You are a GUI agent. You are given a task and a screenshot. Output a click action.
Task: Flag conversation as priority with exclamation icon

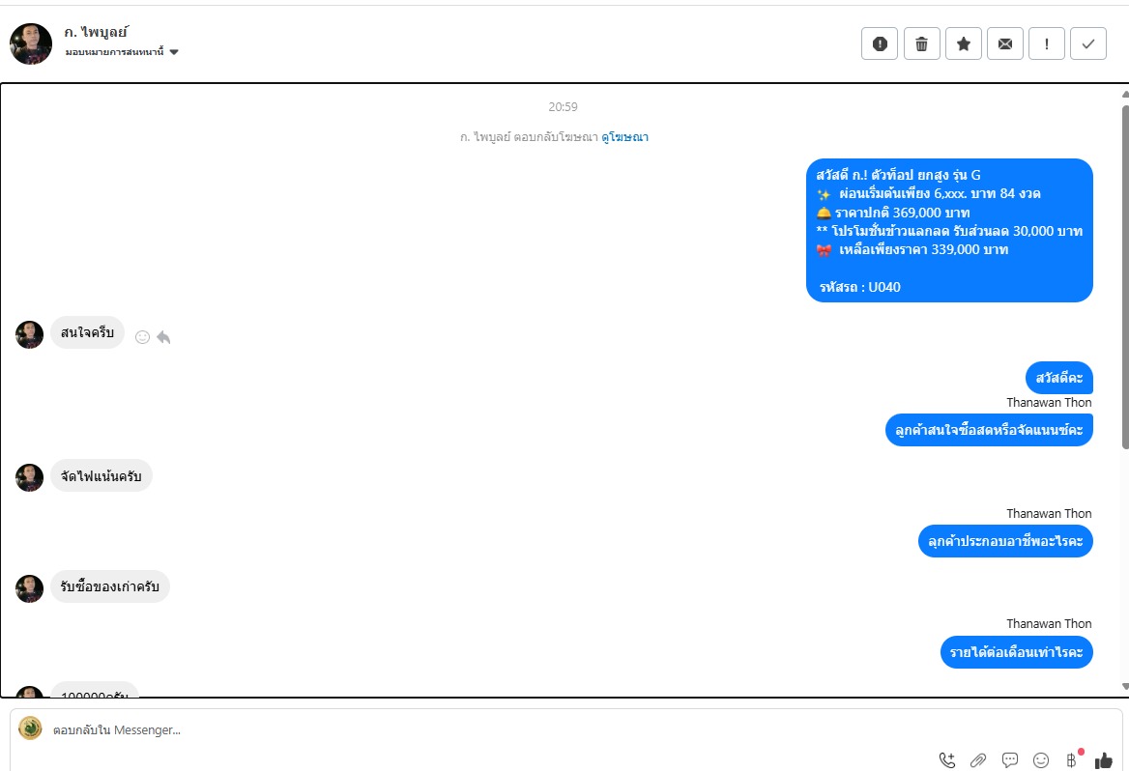tap(1046, 43)
